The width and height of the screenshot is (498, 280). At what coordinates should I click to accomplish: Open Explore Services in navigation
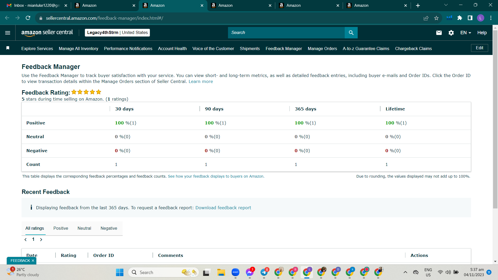click(x=37, y=48)
